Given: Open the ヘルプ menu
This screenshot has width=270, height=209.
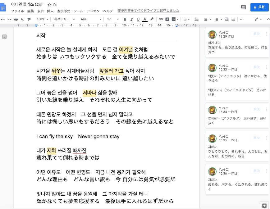Looking at the screenshot, I should coord(108,11).
